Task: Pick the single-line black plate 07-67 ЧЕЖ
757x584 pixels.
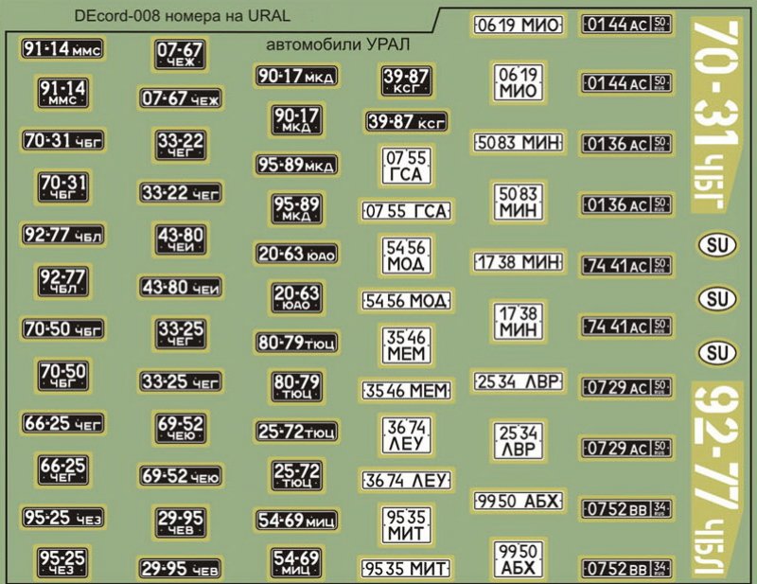Action: click(181, 98)
